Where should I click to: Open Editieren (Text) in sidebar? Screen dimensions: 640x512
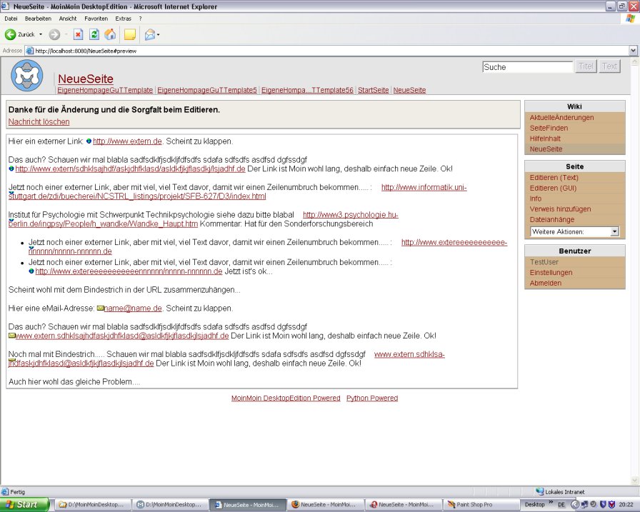(554, 177)
